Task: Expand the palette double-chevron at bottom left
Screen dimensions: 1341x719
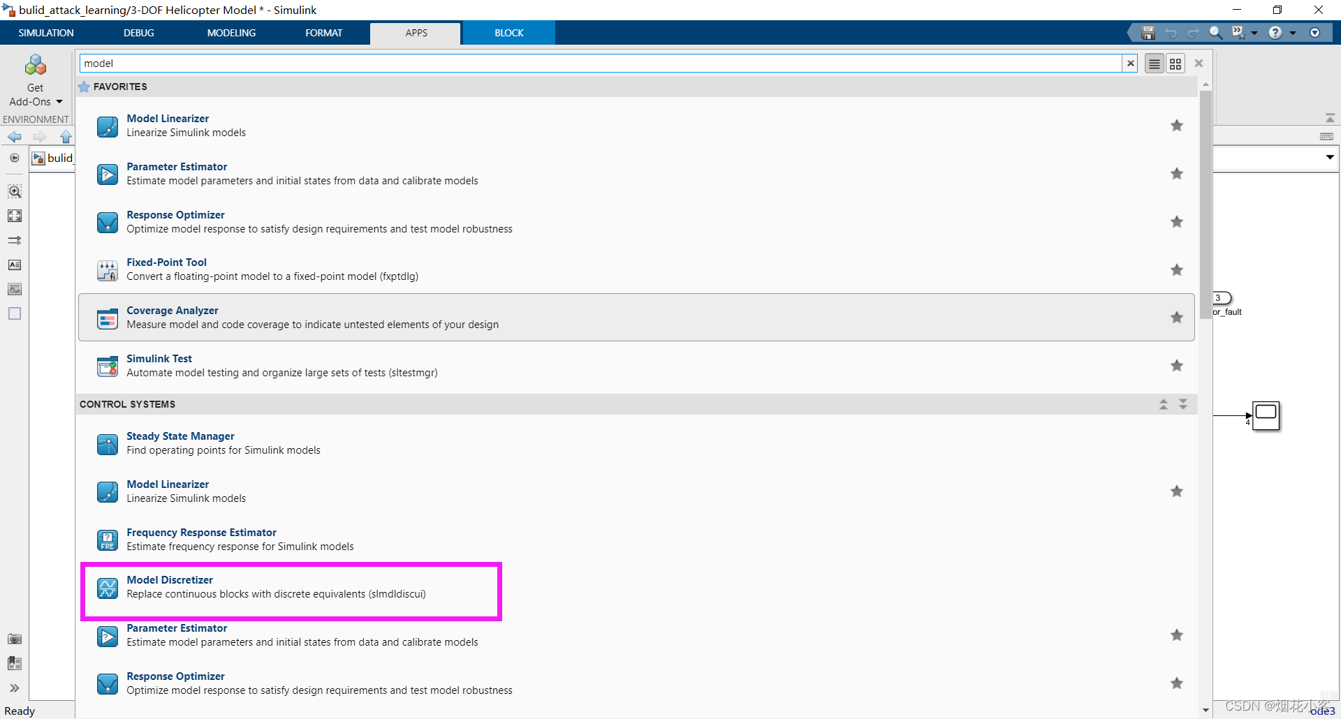Action: (x=15, y=688)
